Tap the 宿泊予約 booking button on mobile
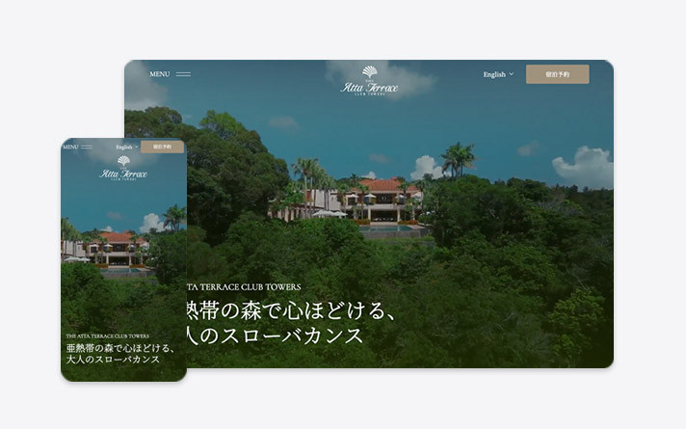The height and width of the screenshot is (429, 686). pyautogui.click(x=162, y=147)
